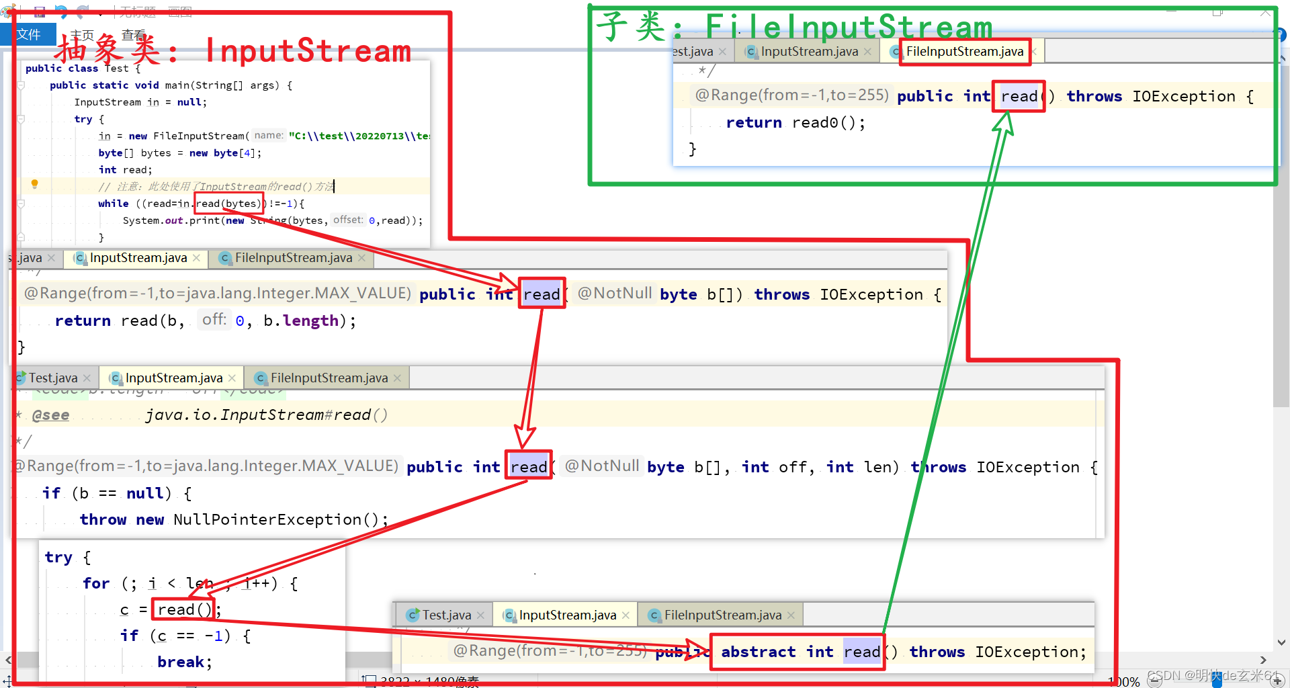
Task: Close InputStream.java tab above read(byte b[]) snippet
Action: pos(196,258)
